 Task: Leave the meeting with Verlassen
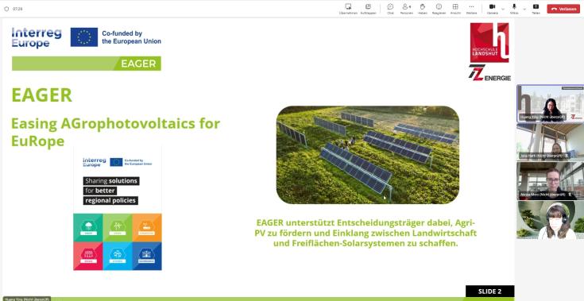[x=563, y=9]
